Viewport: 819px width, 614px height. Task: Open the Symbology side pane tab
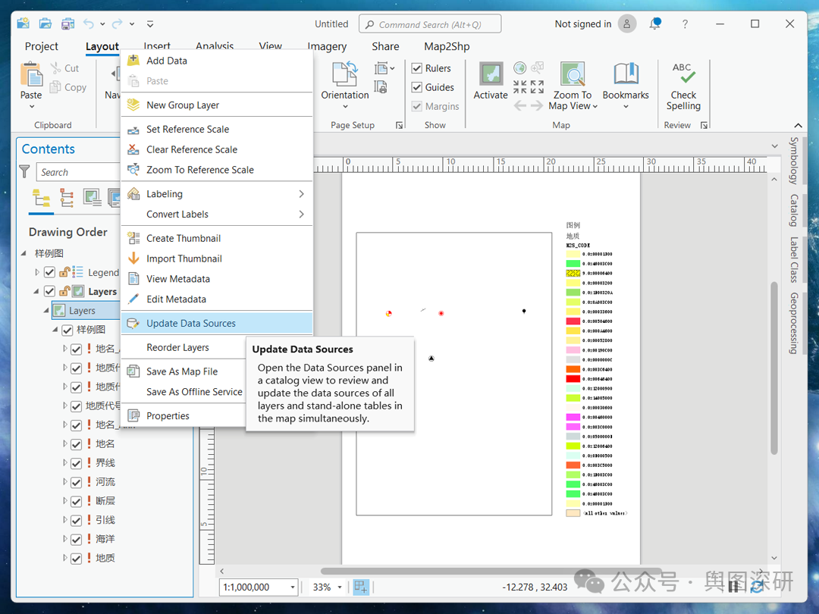pos(794,161)
